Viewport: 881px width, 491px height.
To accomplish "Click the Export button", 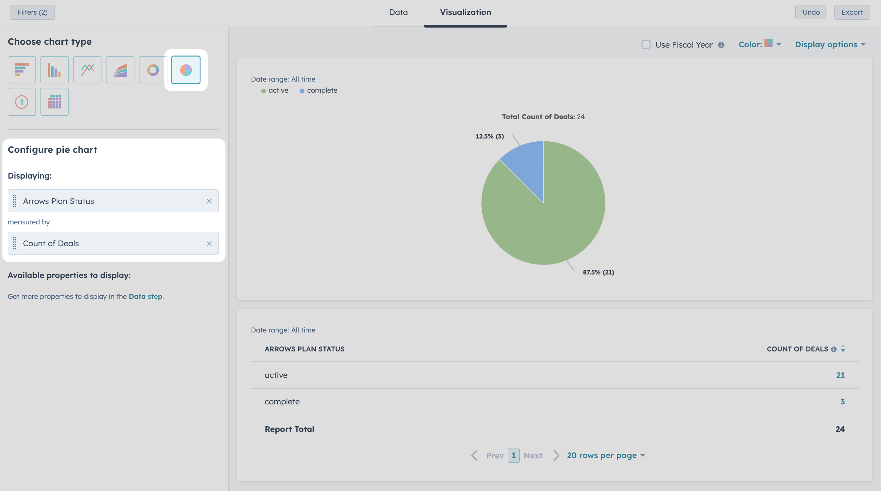I will click(x=852, y=12).
